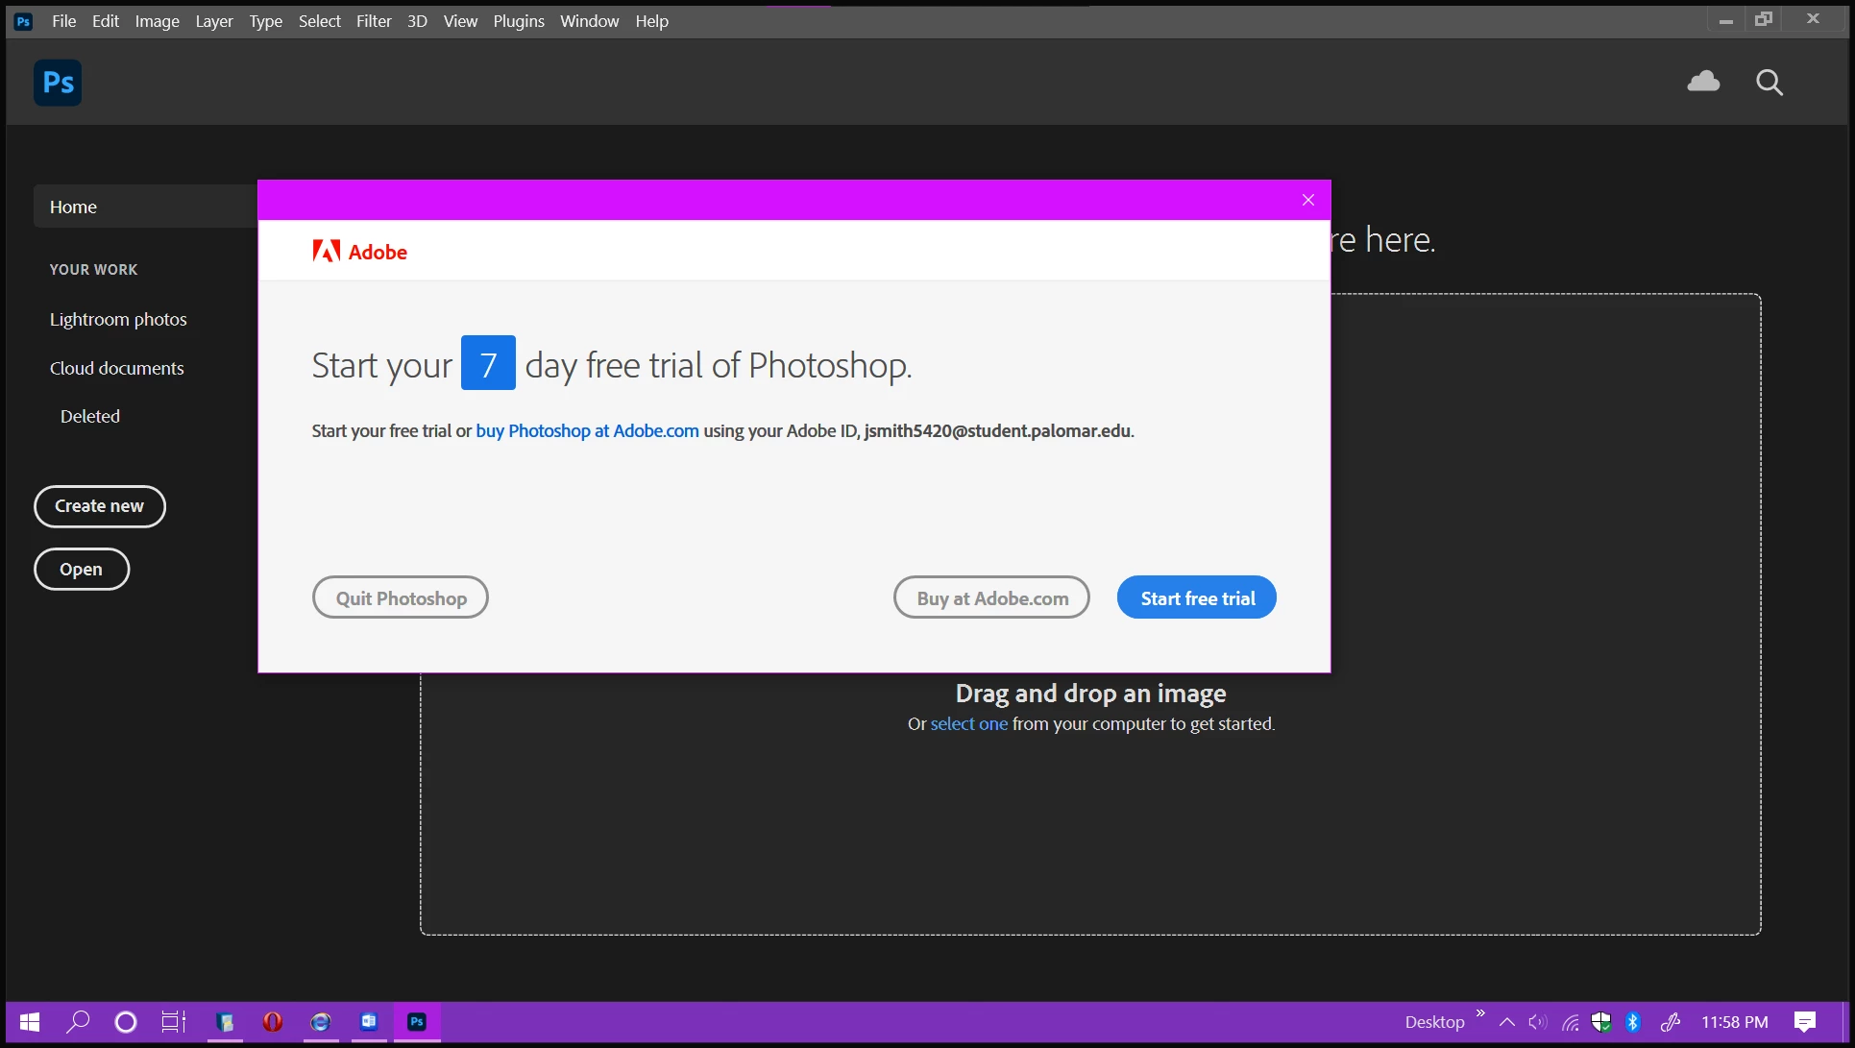This screenshot has height=1048, width=1855.
Task: Follow the buy Photoshop at Adobe.com link
Action: click(x=587, y=431)
